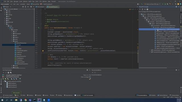Open the Dependencies tool window
Image resolution: width=182 pixels, height=102 pixels.
pos(68,95)
